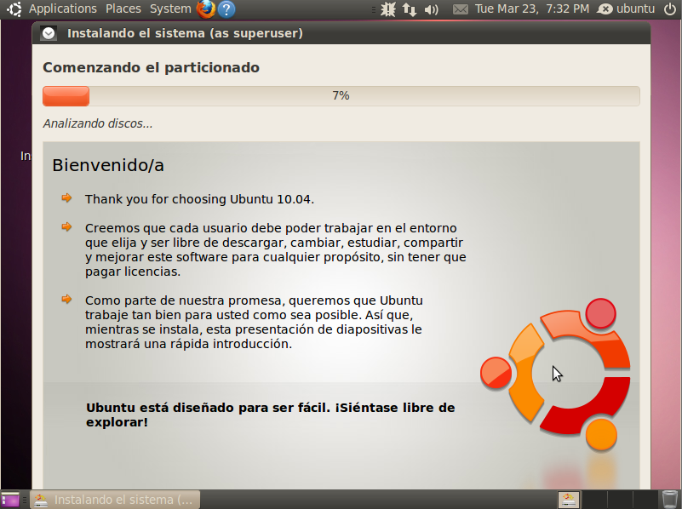Open the ubuntu user status menu
The height and width of the screenshot is (509, 682).
click(626, 9)
